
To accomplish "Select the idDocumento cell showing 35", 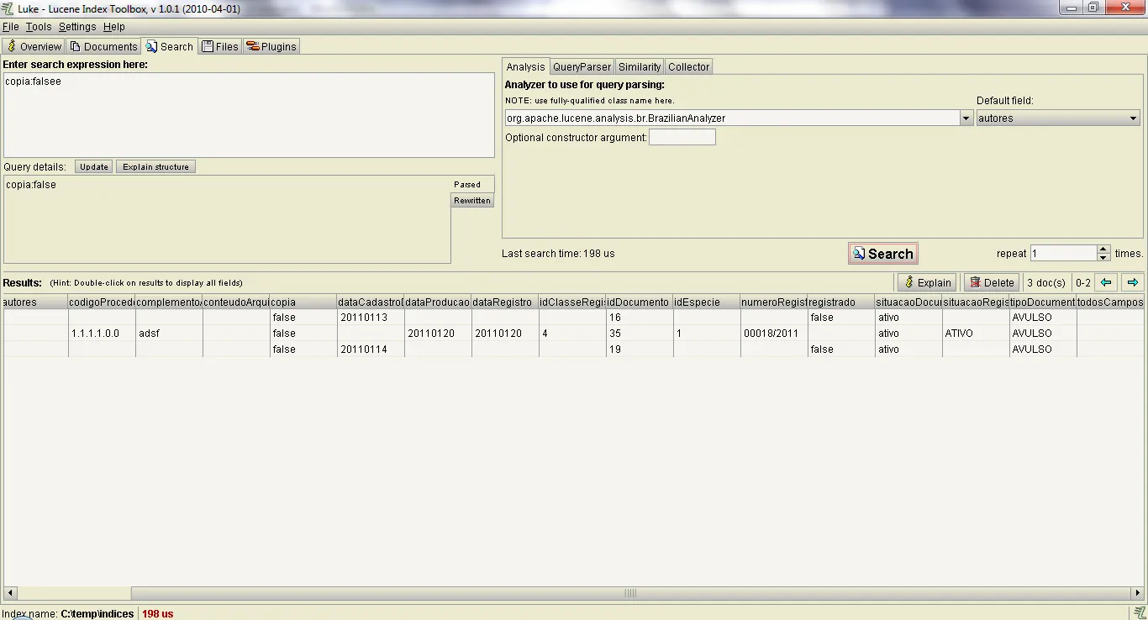I will [x=640, y=334].
